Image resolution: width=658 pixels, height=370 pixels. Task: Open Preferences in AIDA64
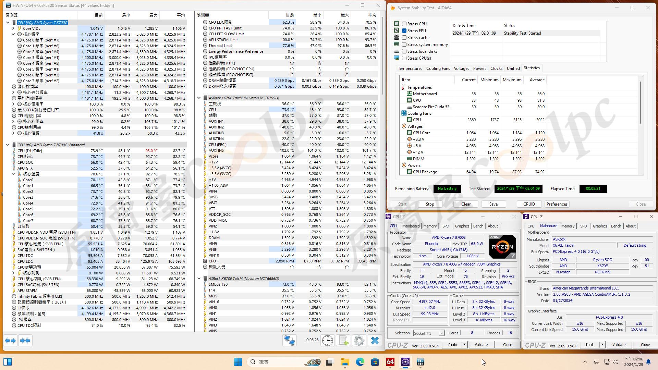pyautogui.click(x=557, y=204)
